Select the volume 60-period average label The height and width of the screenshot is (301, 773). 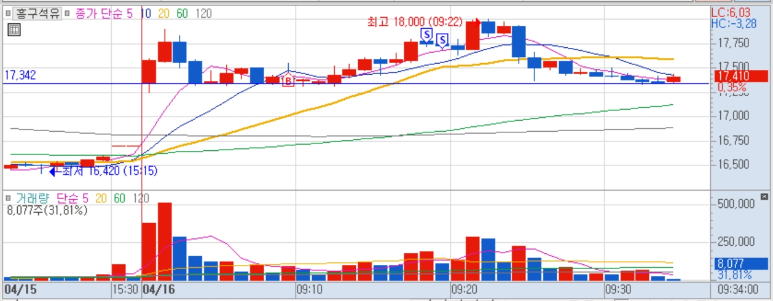[119, 199]
